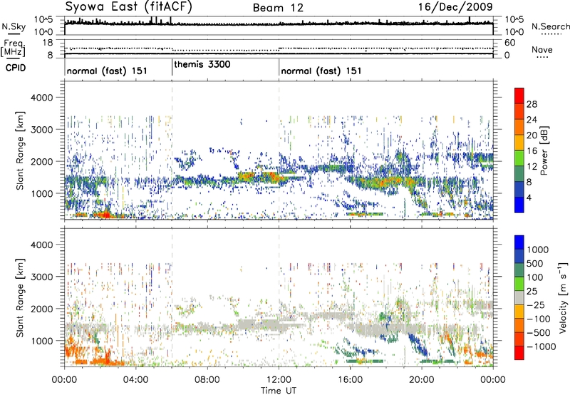Pick the blue top segment of the velocity color bar
This screenshot has width=570, height=395.
(x=519, y=242)
